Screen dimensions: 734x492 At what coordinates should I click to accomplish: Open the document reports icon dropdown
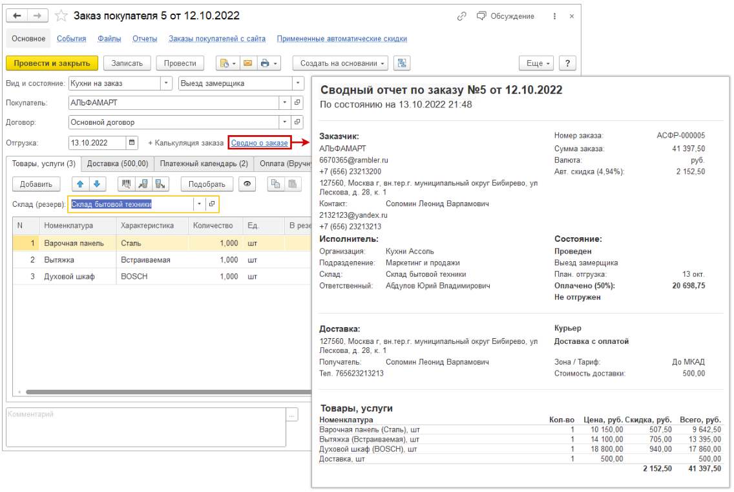point(227,63)
